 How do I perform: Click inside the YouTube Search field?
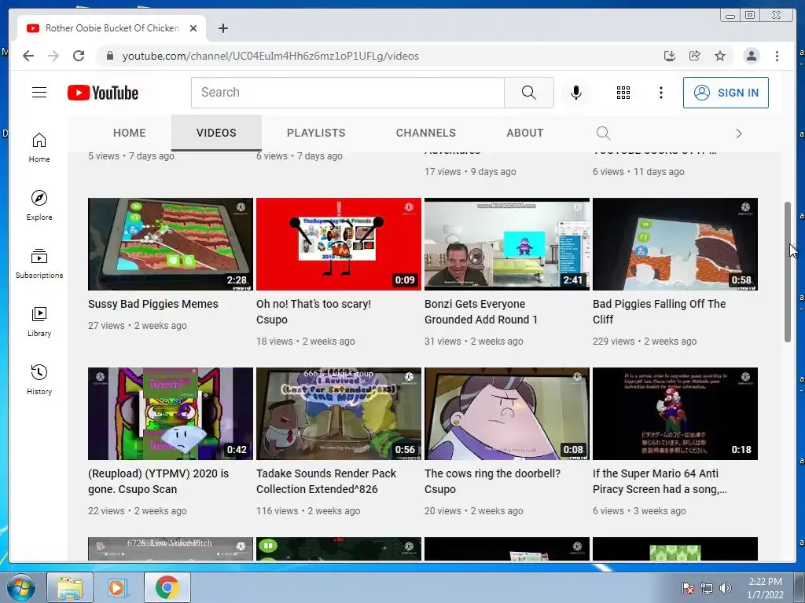tap(347, 93)
